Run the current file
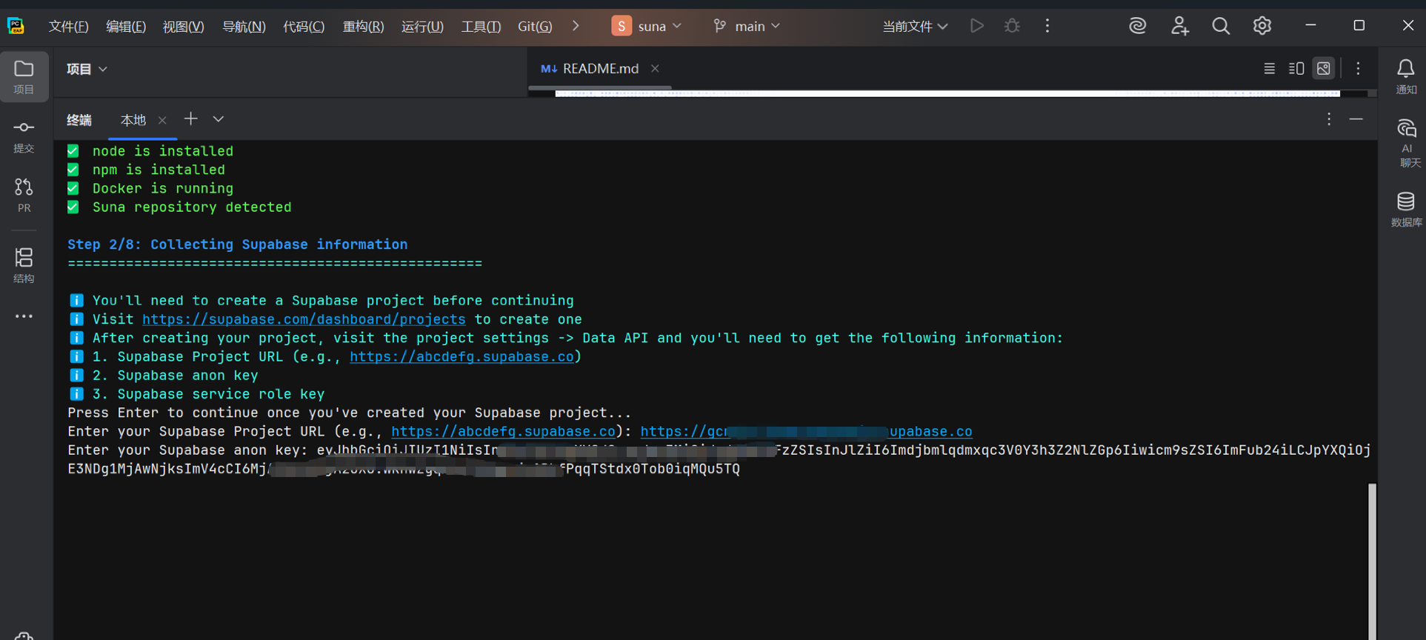Viewport: 1426px width, 640px height. point(977,26)
